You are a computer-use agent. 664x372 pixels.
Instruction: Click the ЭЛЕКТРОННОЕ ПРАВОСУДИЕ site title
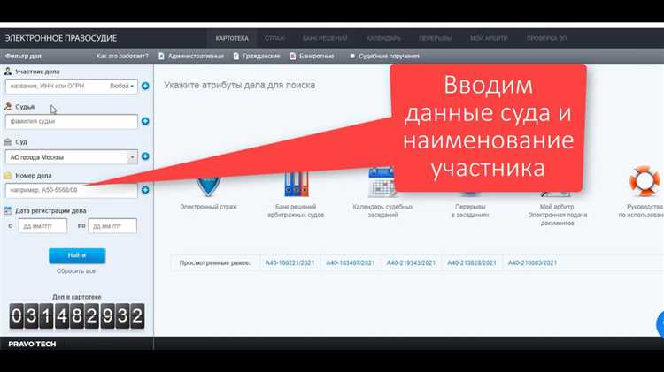[60, 39]
